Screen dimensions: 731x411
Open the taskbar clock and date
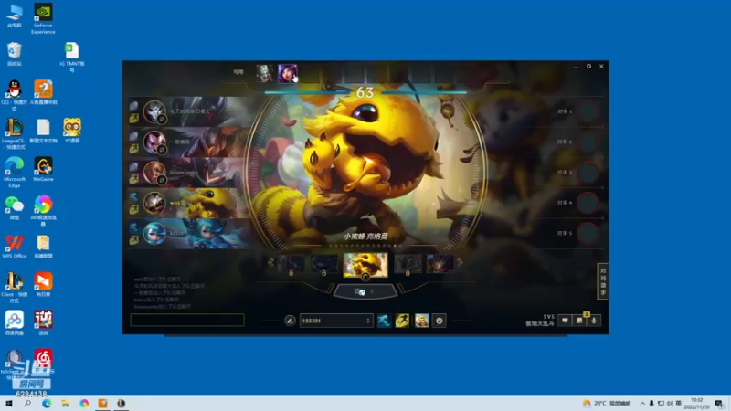pos(696,404)
